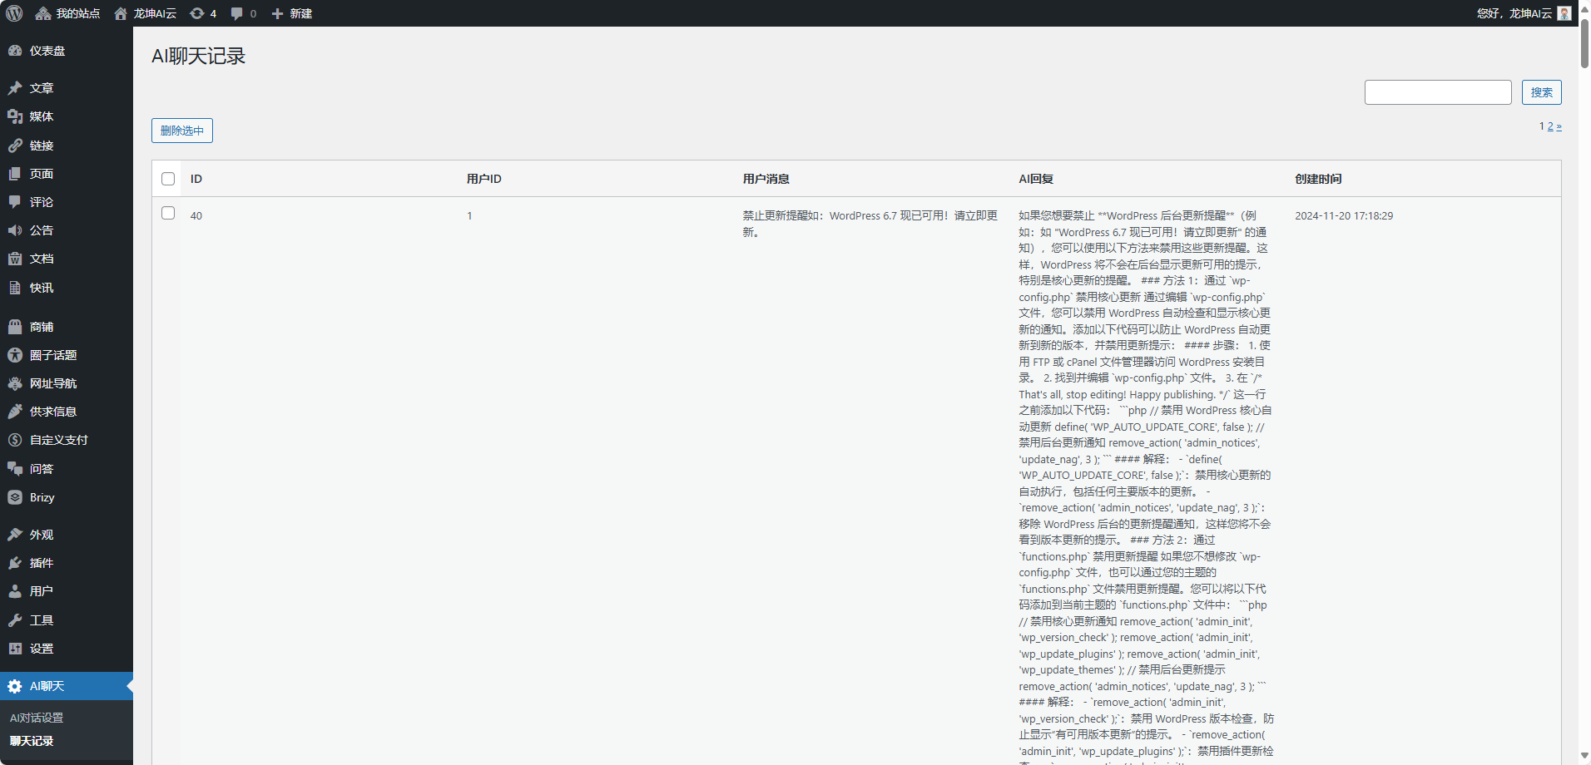Screen dimensions: 1591x765
Task: Click the 自定义支付 dollar icon
Action: [x=15, y=440]
